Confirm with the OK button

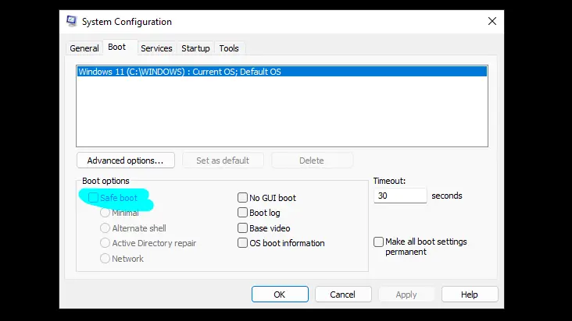pyautogui.click(x=280, y=294)
